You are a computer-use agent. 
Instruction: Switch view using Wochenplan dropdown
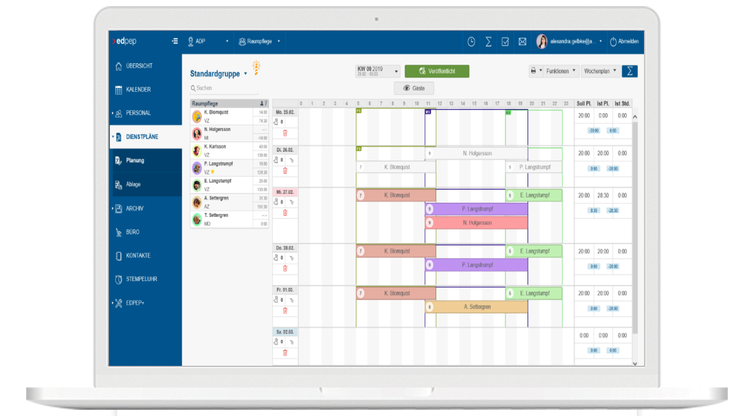click(600, 71)
